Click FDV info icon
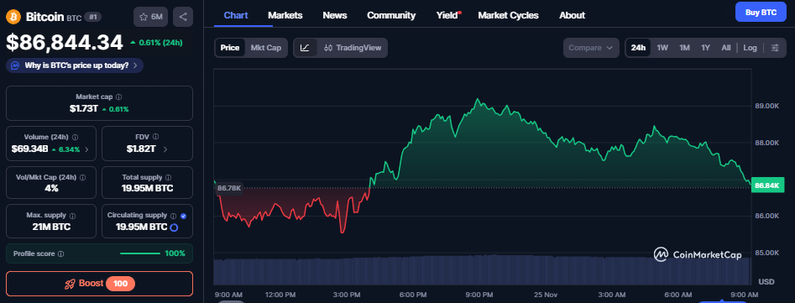This screenshot has width=795, height=303. pyautogui.click(x=155, y=137)
